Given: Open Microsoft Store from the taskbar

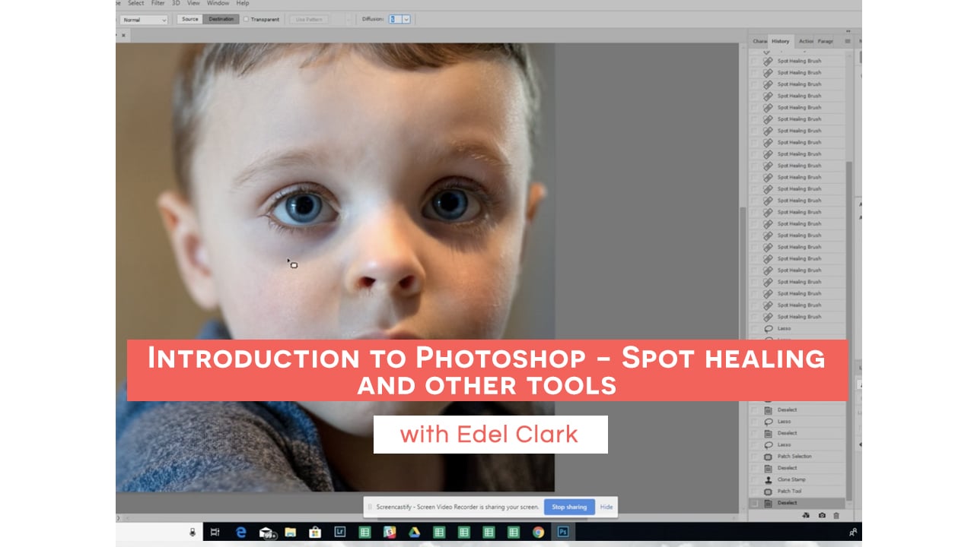Looking at the screenshot, I should (x=316, y=533).
